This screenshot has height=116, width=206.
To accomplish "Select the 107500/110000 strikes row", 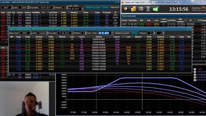I will (100, 56).
